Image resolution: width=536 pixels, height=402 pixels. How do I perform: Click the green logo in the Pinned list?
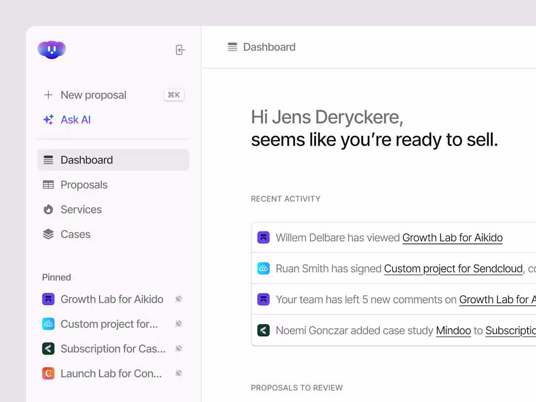pyautogui.click(x=48, y=349)
